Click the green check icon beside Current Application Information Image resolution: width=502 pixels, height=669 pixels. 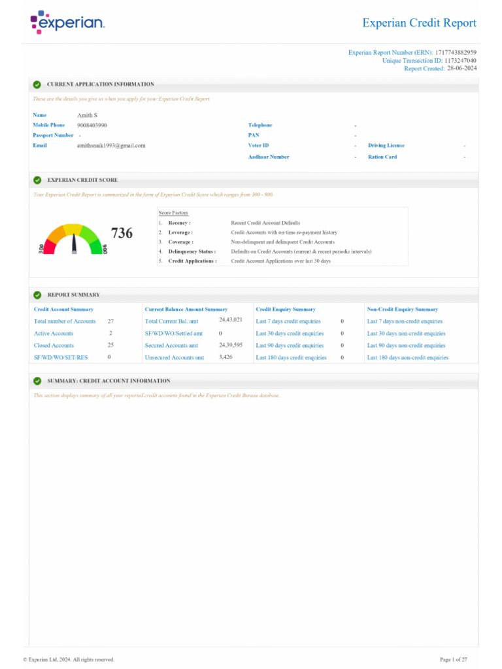click(x=37, y=84)
